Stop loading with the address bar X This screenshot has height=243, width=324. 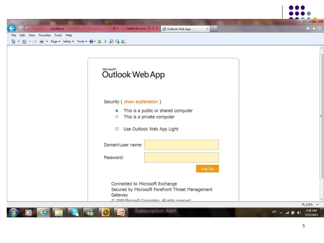pyautogui.click(x=157, y=28)
